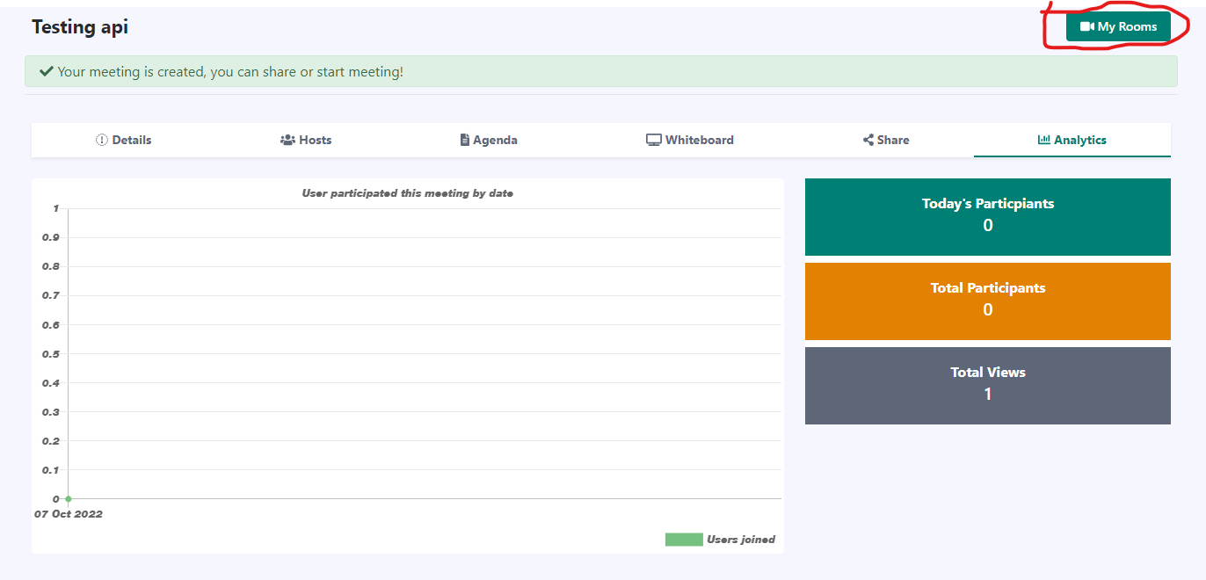
Task: Click the people icon beside Hosts
Action: 287,140
